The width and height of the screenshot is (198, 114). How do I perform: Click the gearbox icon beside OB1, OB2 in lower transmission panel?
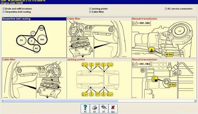pos(136,64)
